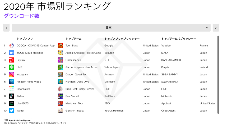Select the トップアプリパブリッシャー column header
227x126 pixels.
(x=122, y=39)
